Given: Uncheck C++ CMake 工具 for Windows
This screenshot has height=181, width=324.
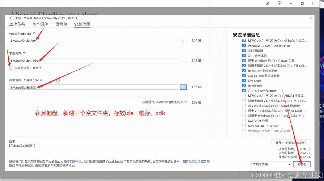Looking at the screenshot, I should [x=244, y=60].
